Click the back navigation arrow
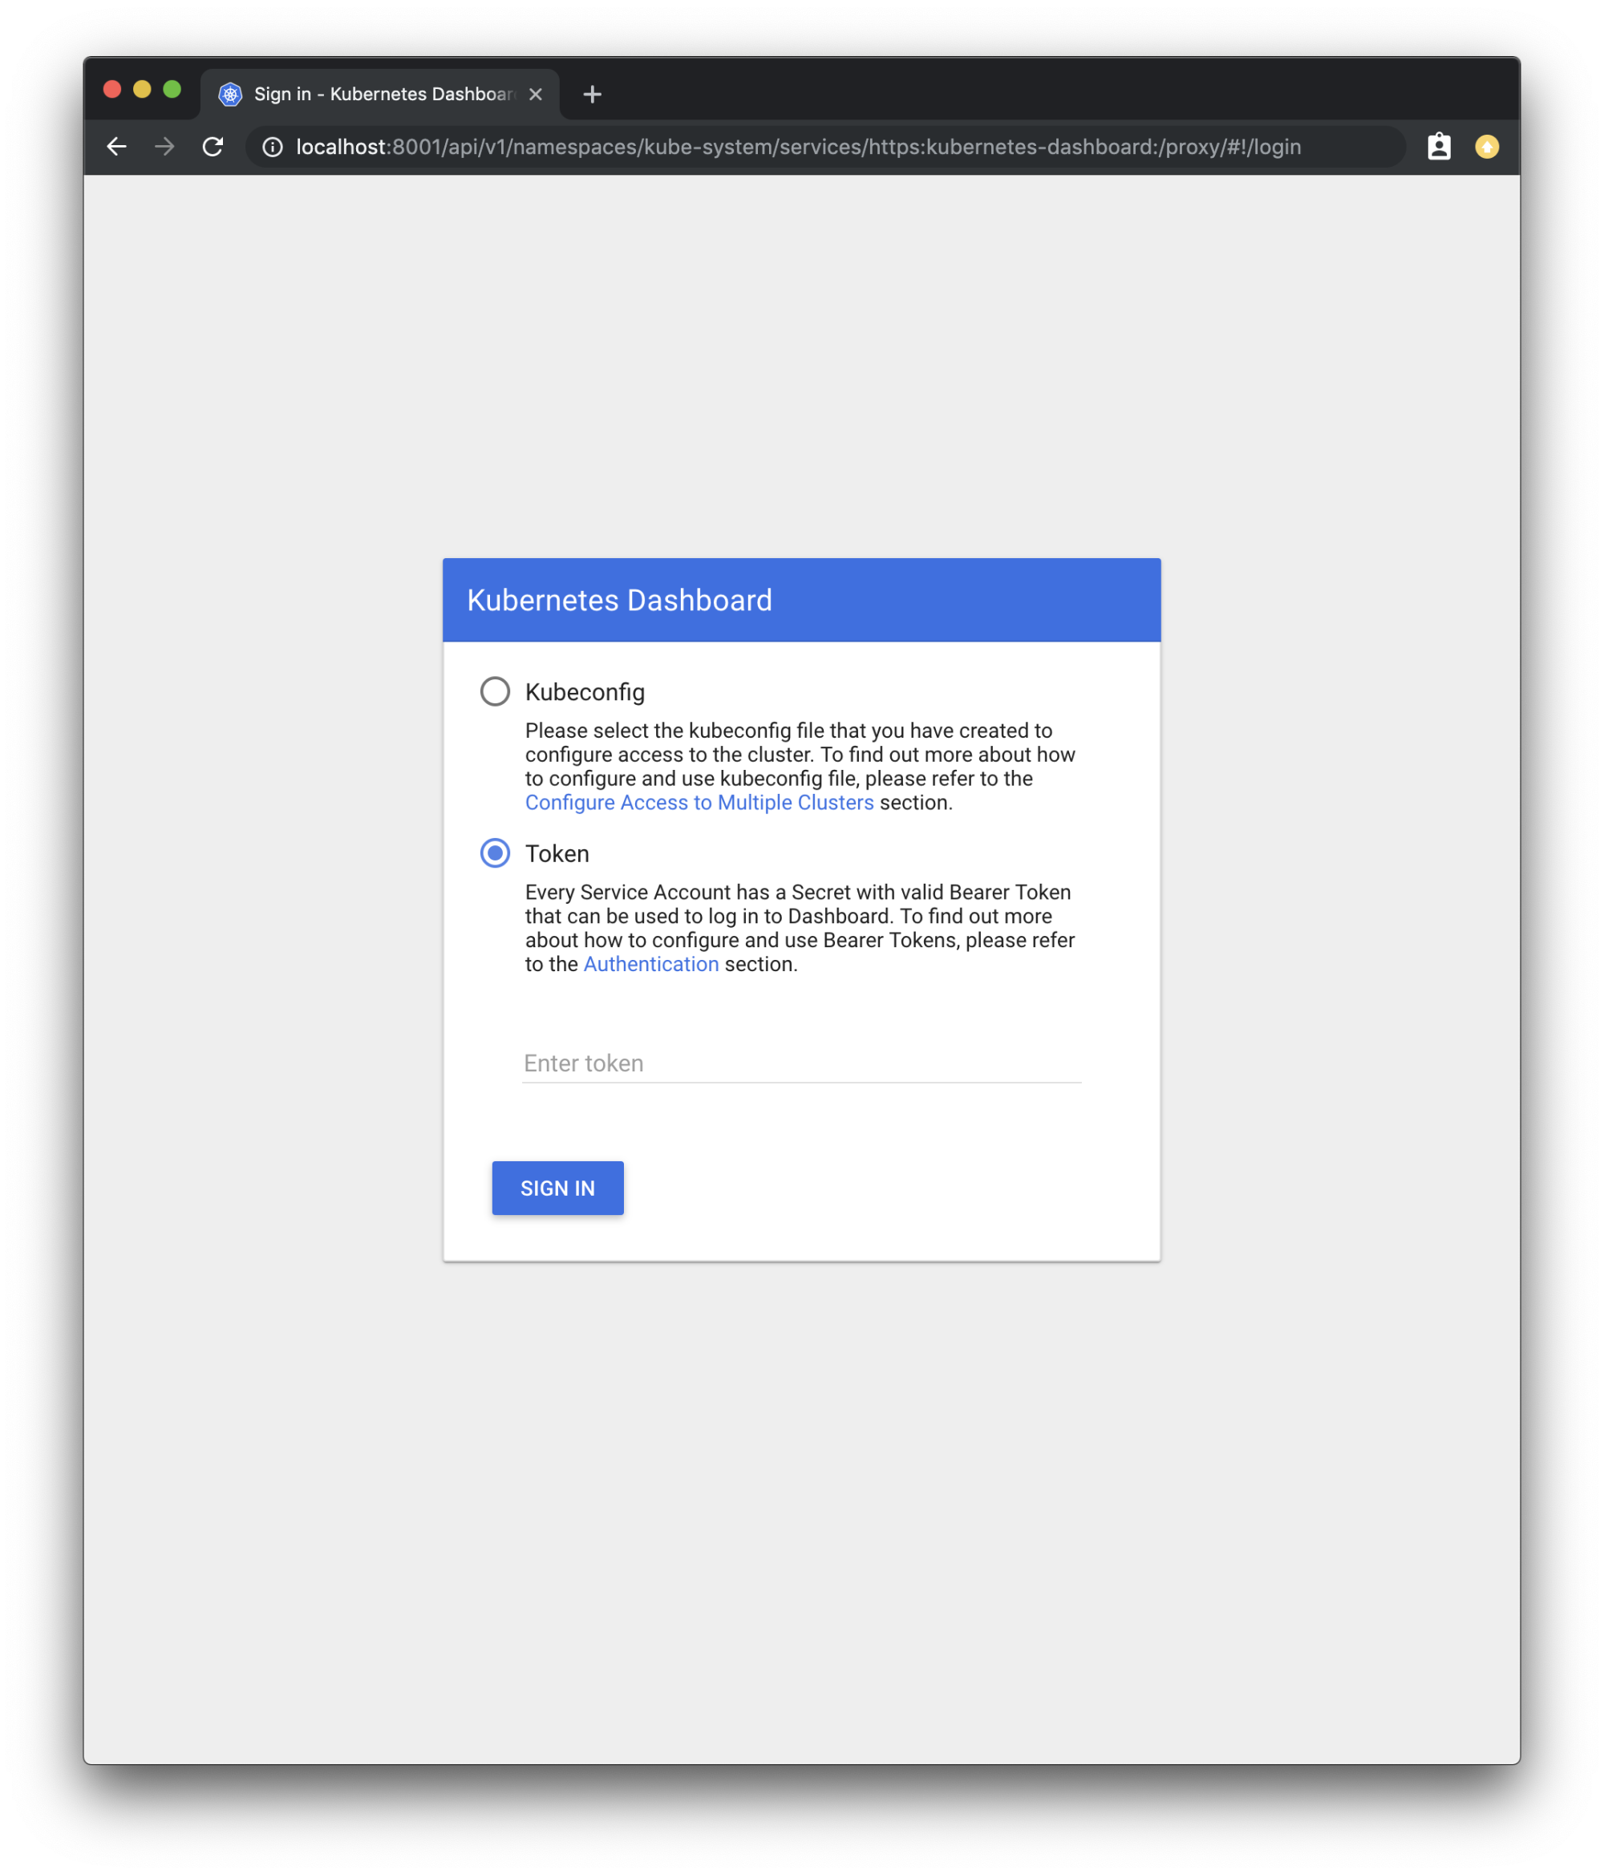1604x1875 pixels. (x=115, y=146)
